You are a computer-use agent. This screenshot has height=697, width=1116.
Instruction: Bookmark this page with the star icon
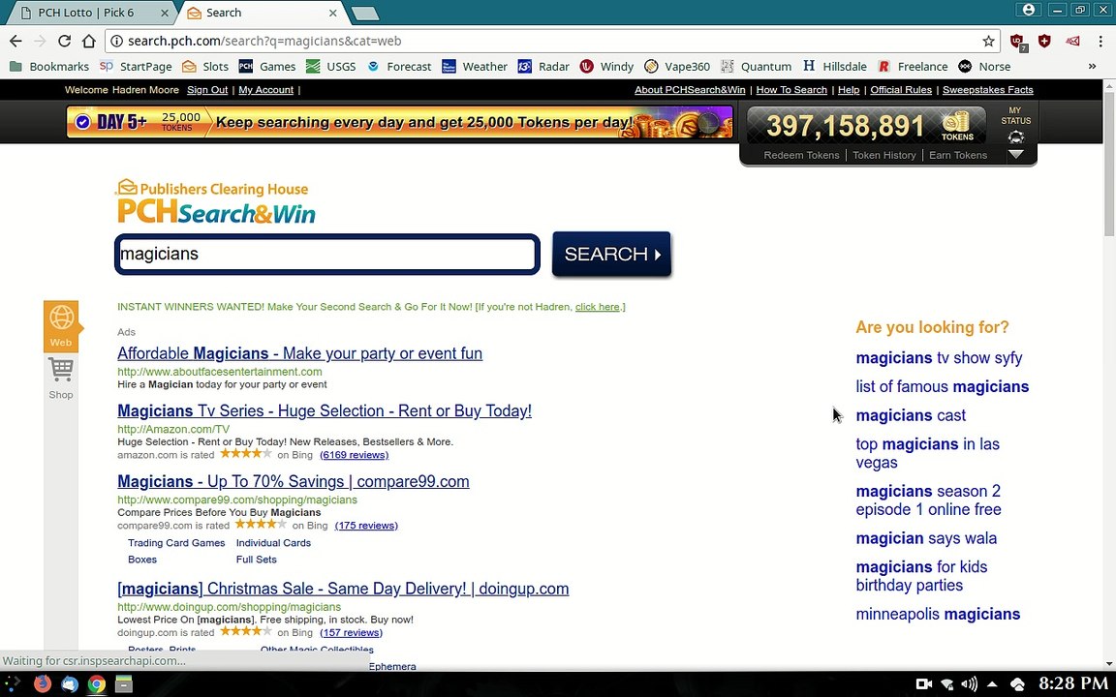988,41
